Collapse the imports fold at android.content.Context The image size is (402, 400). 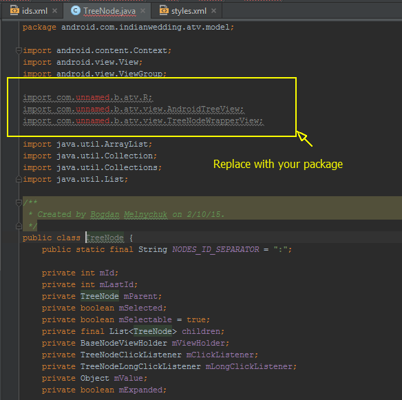(x=19, y=51)
